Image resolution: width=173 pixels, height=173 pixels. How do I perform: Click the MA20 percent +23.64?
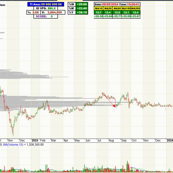(108, 16)
